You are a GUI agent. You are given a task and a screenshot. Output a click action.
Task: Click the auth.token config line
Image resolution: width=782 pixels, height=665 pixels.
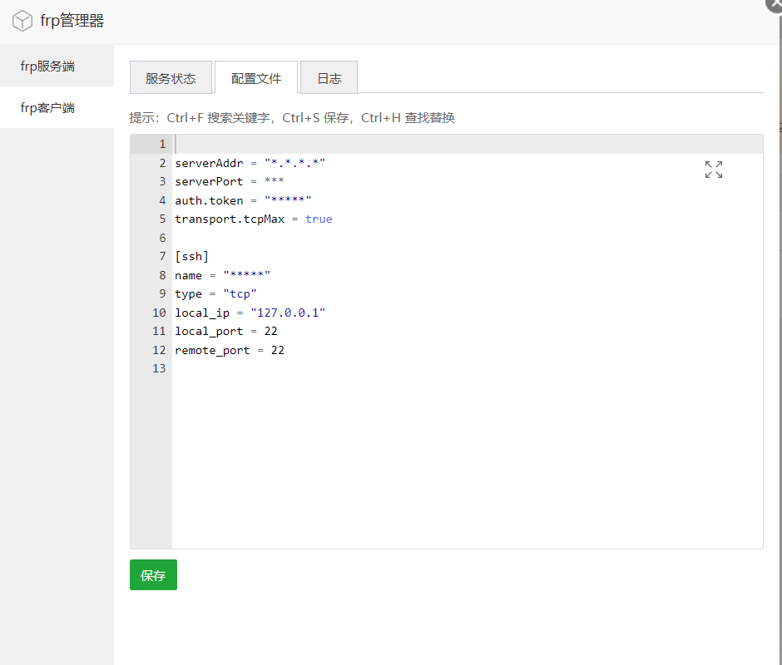pos(242,200)
